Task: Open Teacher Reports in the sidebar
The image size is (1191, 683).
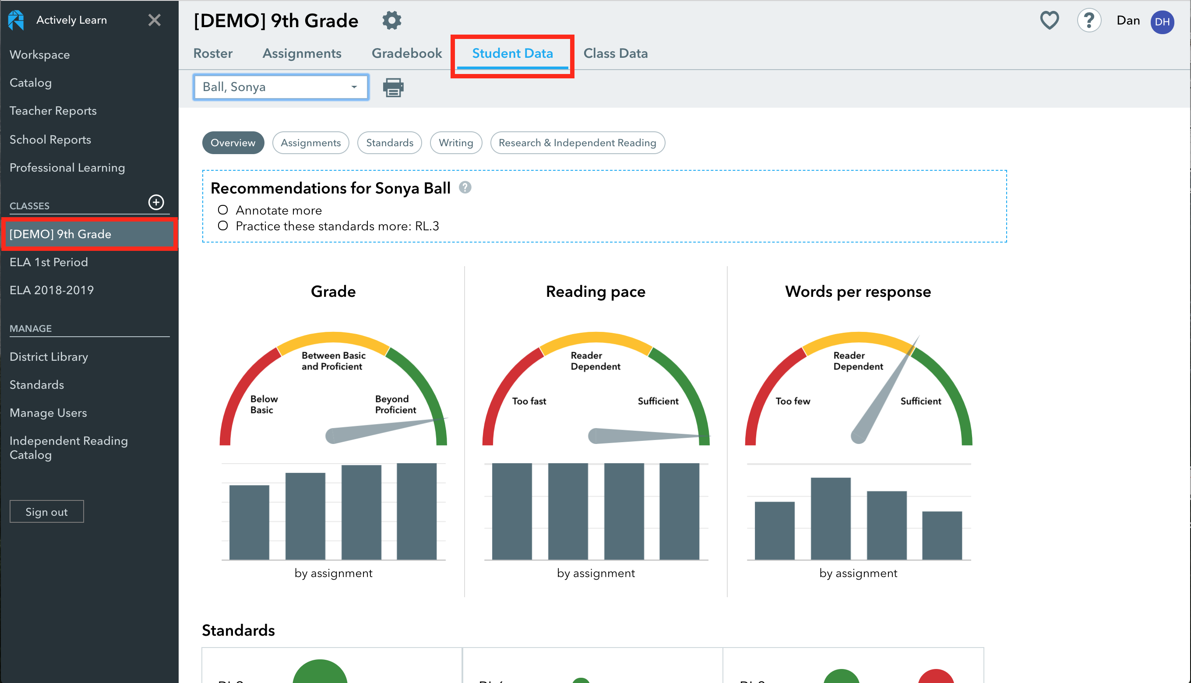Action: pyautogui.click(x=53, y=111)
